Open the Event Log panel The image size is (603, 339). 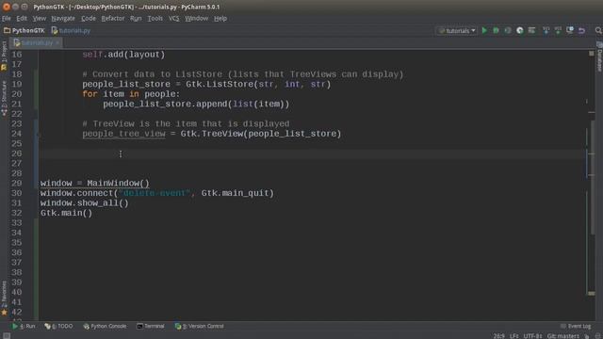coord(576,326)
